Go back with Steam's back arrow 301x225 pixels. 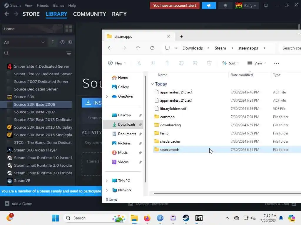[x=7, y=14]
